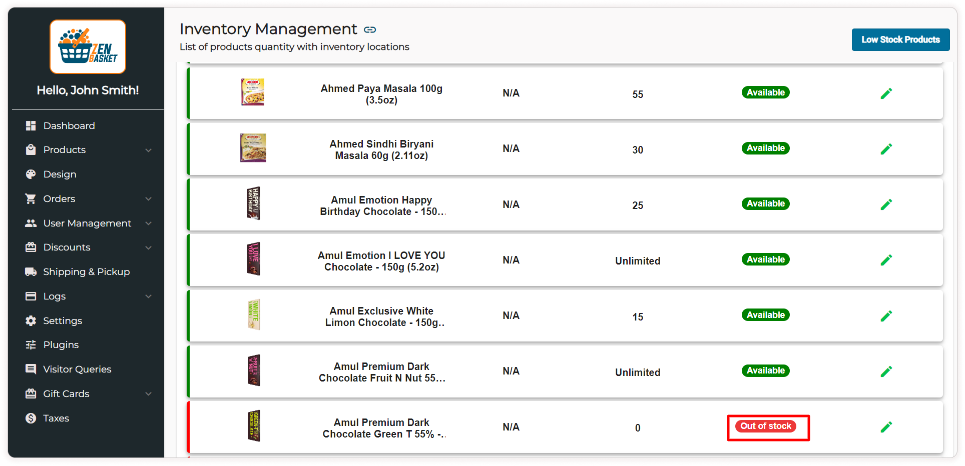The image size is (965, 466).
Task: Click Available badge for Ahmed Sindhi Biryani
Action: (765, 148)
